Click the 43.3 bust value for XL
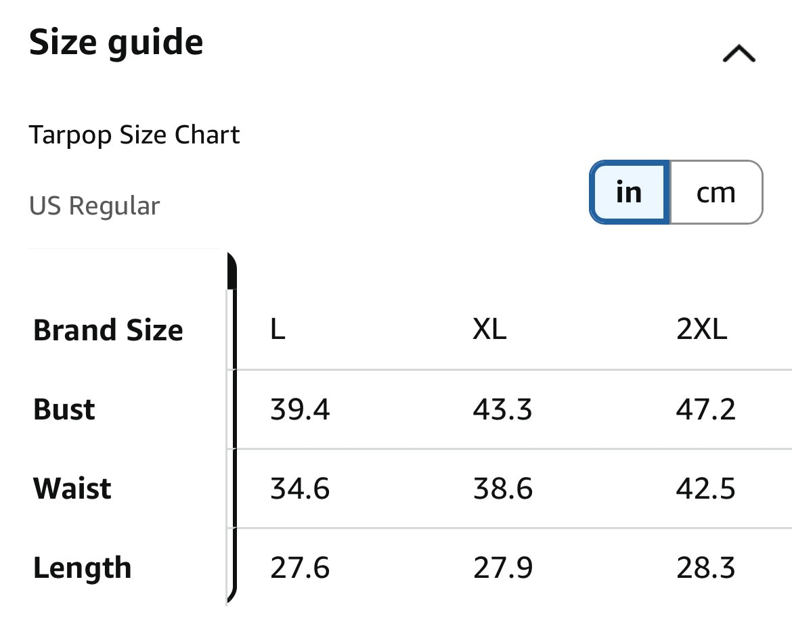The width and height of the screenshot is (792, 632). click(502, 409)
